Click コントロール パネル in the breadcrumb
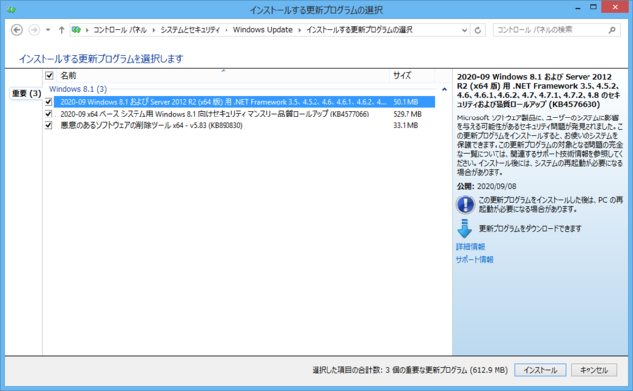Viewport: 633px width, 391px height. click(120, 30)
